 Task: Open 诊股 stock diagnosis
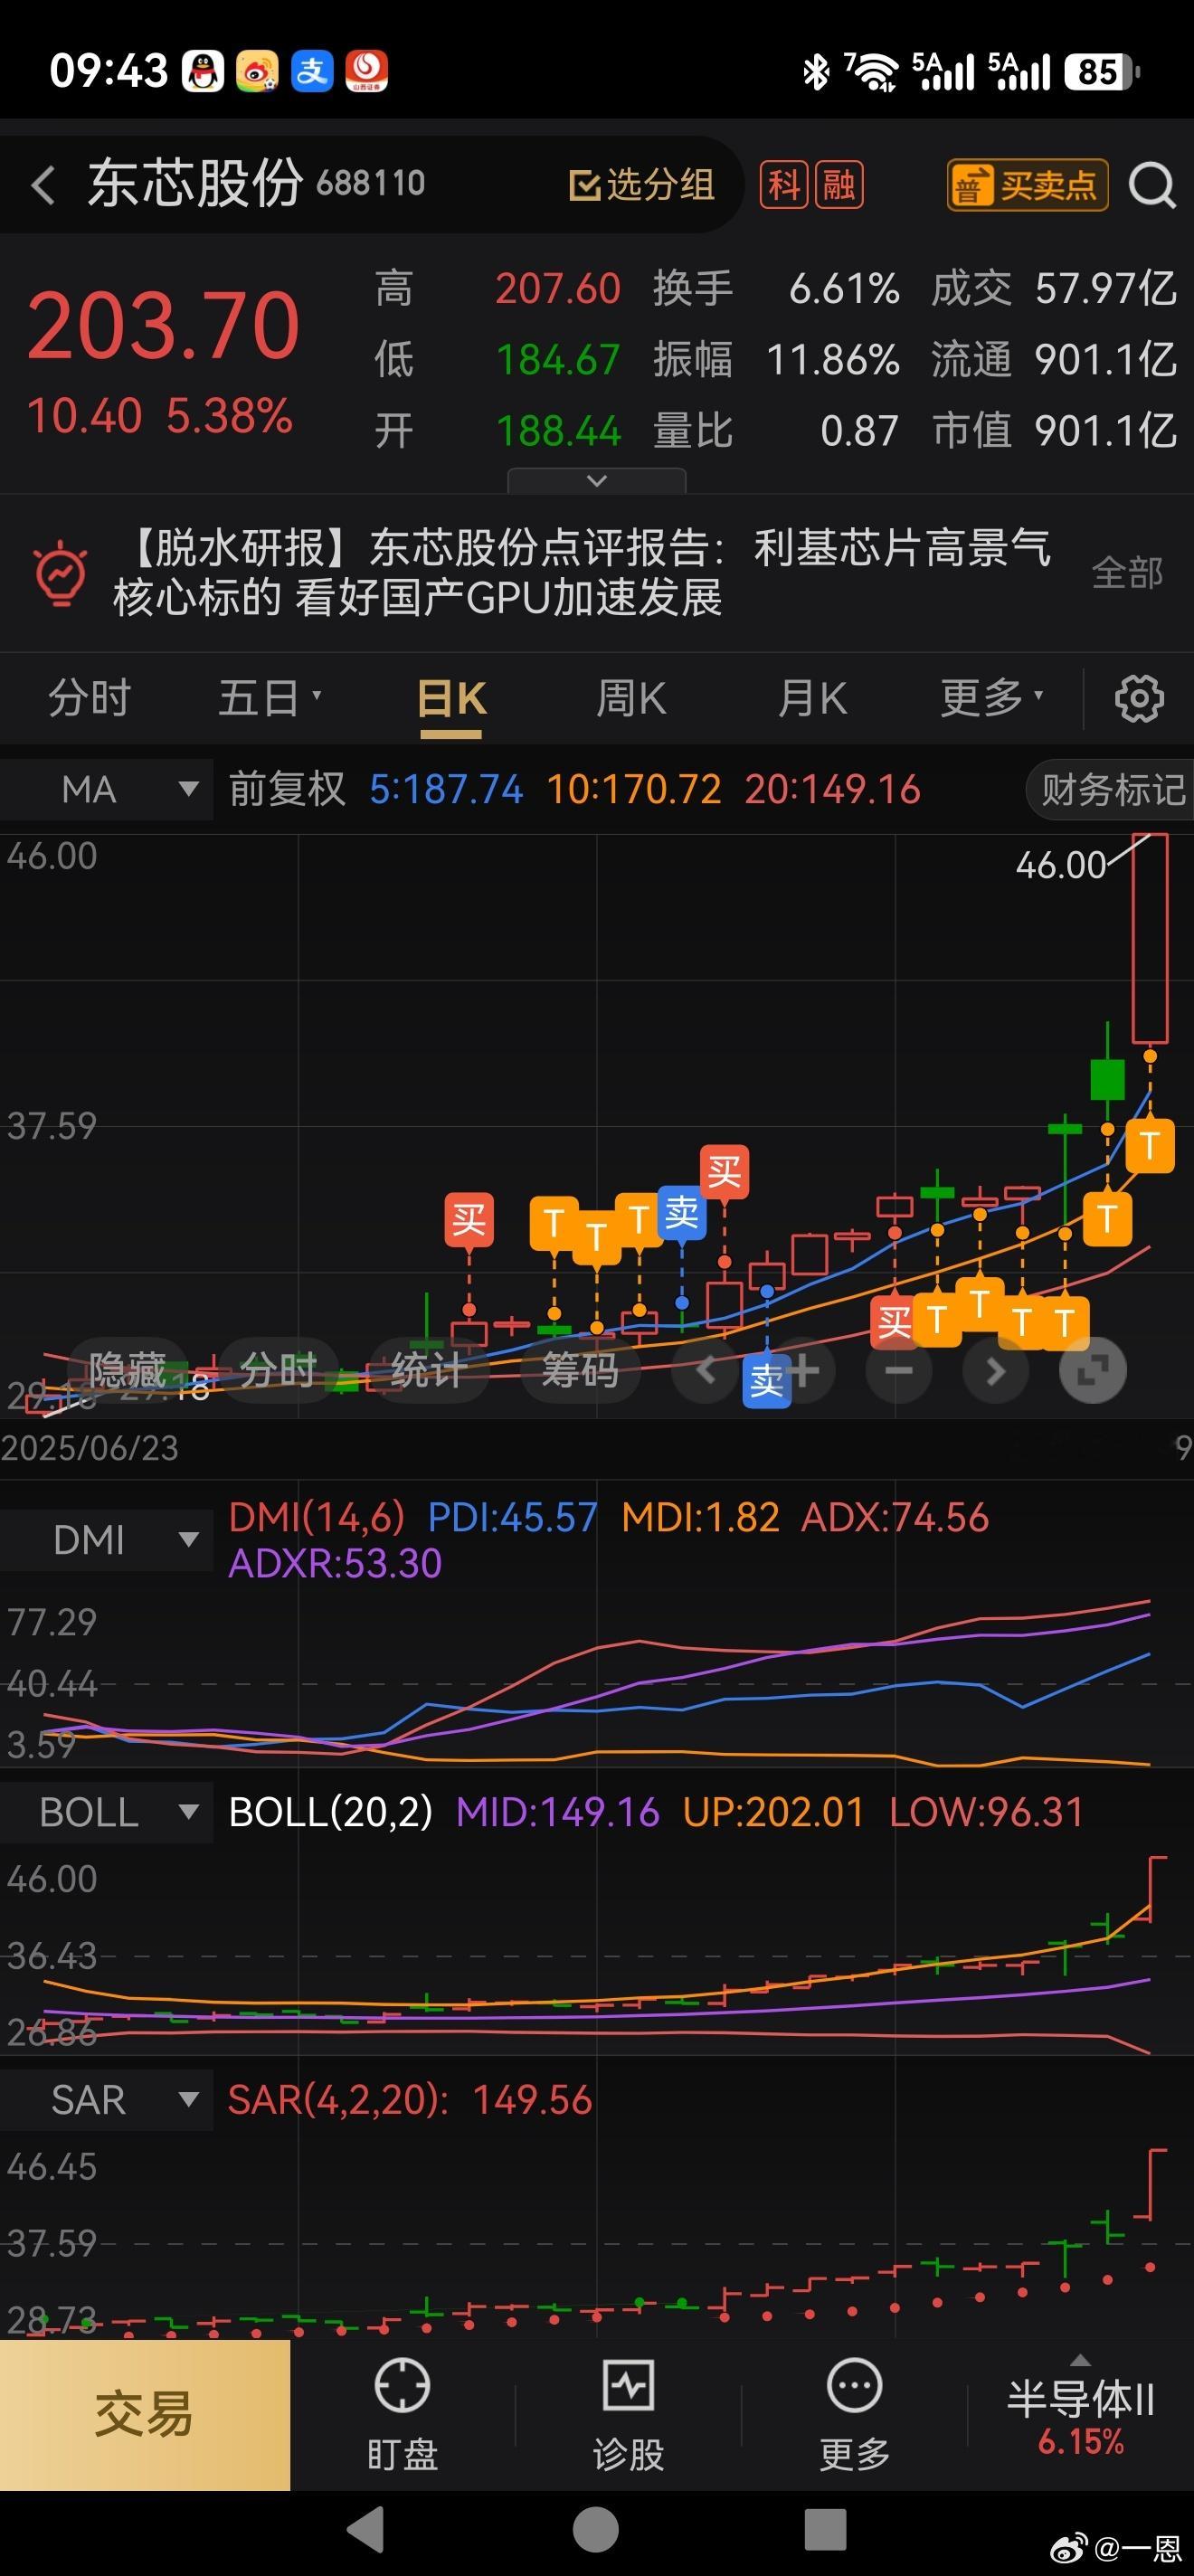tap(628, 2414)
